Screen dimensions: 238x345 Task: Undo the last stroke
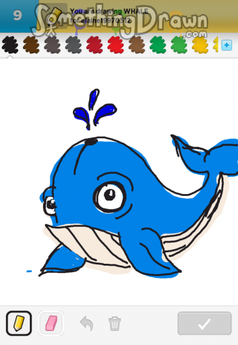tap(87, 323)
